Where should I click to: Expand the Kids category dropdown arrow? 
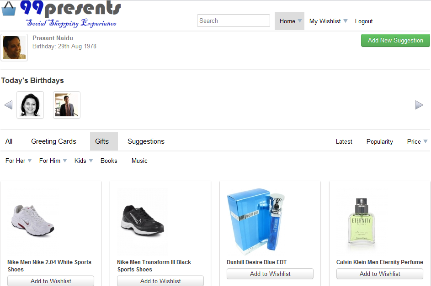click(90, 161)
